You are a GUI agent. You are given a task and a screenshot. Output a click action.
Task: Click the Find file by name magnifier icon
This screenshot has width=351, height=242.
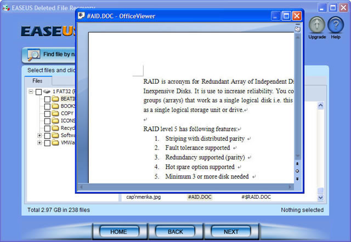pyautogui.click(x=33, y=55)
